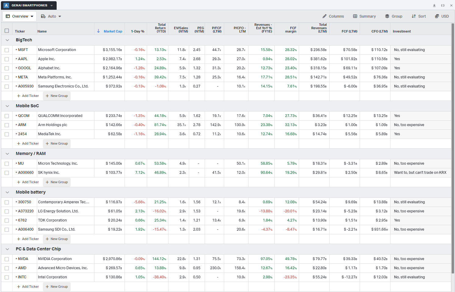Check the NVDA row checkbox

(7, 259)
